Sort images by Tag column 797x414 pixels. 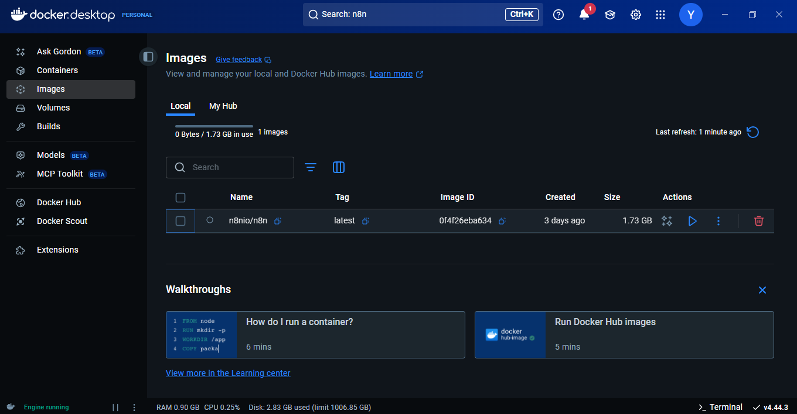tap(342, 197)
